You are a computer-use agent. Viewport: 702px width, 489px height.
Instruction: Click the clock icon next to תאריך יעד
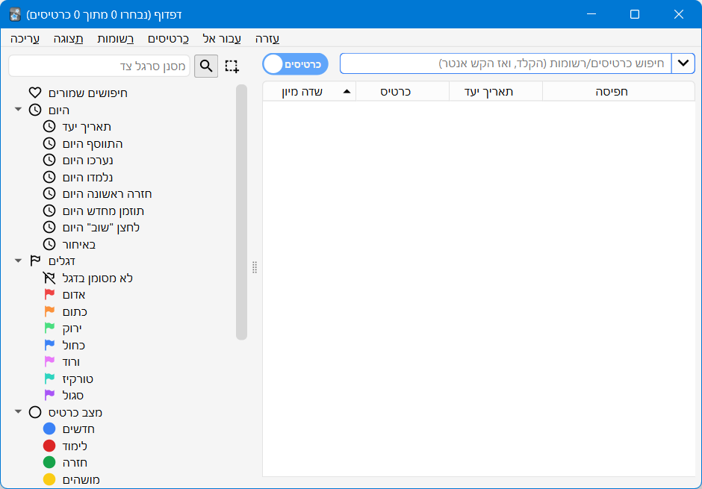(49, 127)
